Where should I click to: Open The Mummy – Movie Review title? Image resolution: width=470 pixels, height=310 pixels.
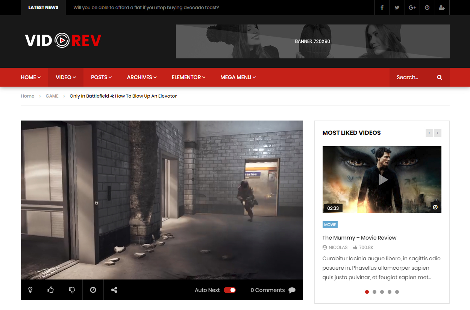(x=359, y=238)
